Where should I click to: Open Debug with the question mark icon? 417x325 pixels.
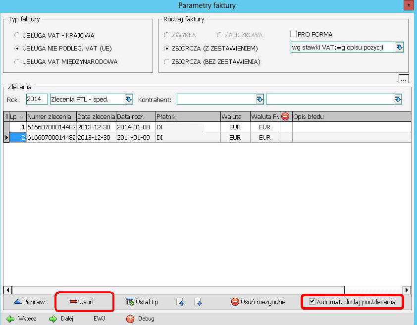[130, 319]
